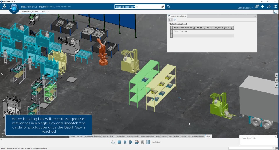The width and height of the screenshot is (279, 150).
Task: Click the save icon in Kanban Global Panel
Action: click(170, 20)
